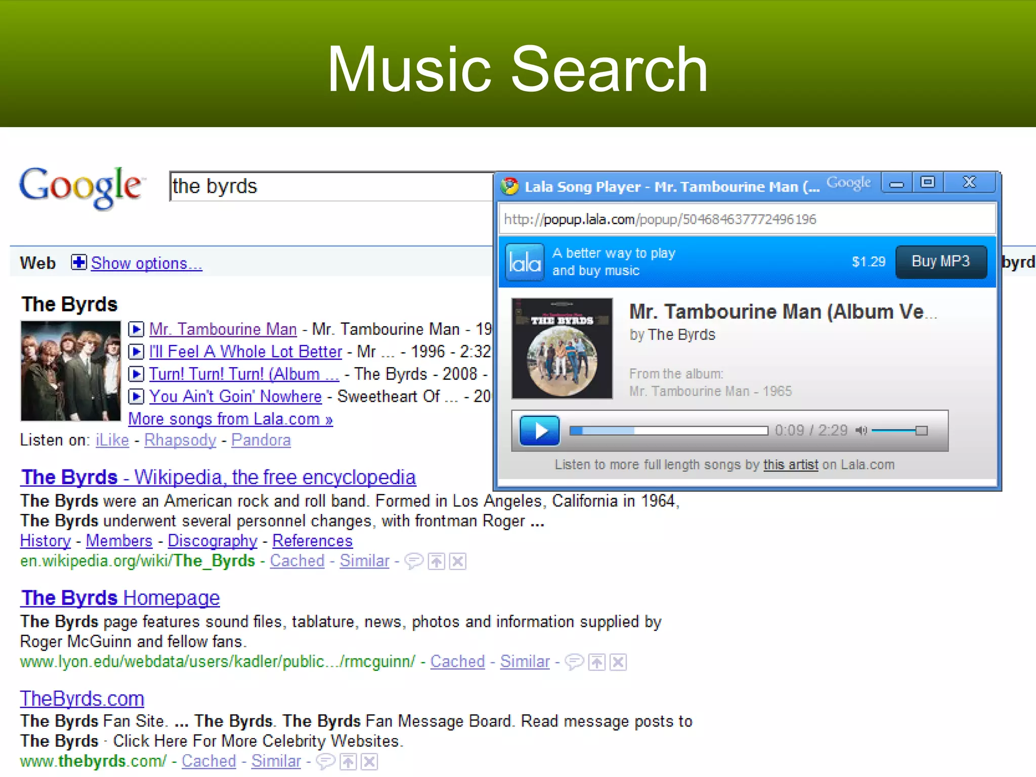Play Mr. Tambourine Man song result
Viewport: 1036px width, 777px height.
click(x=136, y=329)
